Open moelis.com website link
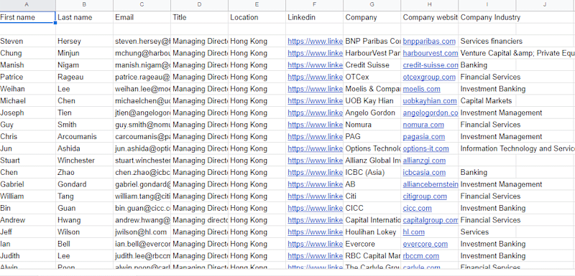The image size is (575, 276). pyautogui.click(x=421, y=89)
